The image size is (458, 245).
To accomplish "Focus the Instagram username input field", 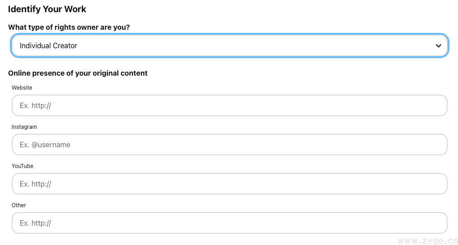I will pos(229,145).
